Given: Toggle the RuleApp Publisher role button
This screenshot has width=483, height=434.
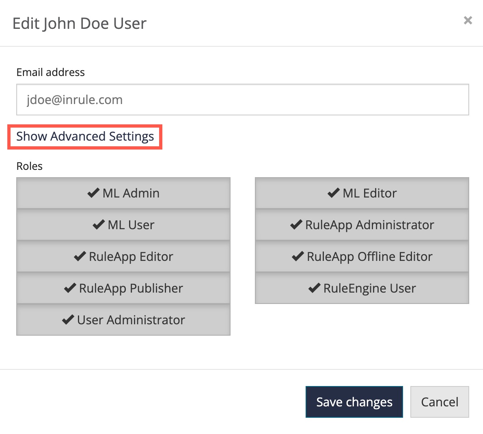Looking at the screenshot, I should pos(123,288).
